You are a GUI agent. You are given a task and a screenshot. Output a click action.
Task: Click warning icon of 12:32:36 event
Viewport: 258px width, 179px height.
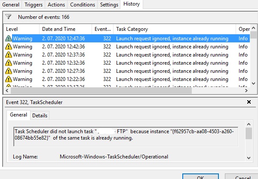click(x=9, y=63)
